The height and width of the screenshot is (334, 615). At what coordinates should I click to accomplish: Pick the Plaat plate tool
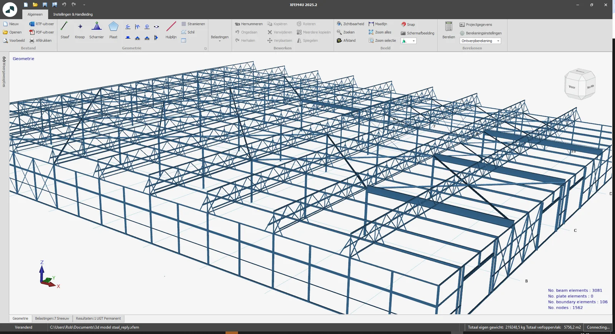(113, 30)
